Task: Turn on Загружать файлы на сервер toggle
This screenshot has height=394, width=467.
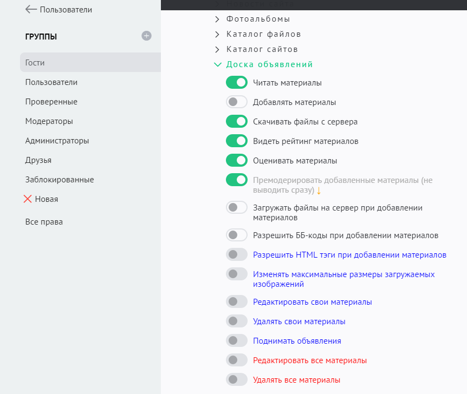Action: [236, 207]
